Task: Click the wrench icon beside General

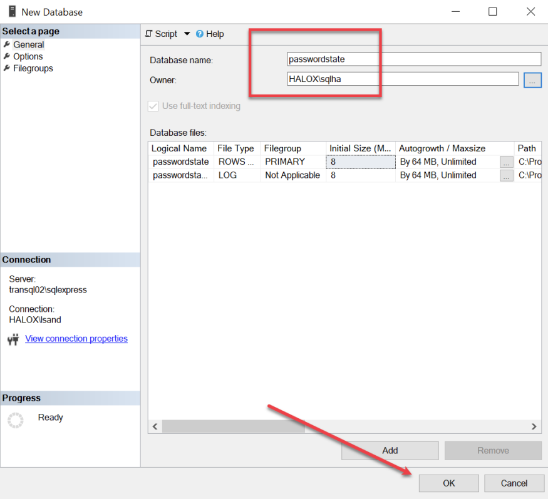Action: (x=7, y=44)
